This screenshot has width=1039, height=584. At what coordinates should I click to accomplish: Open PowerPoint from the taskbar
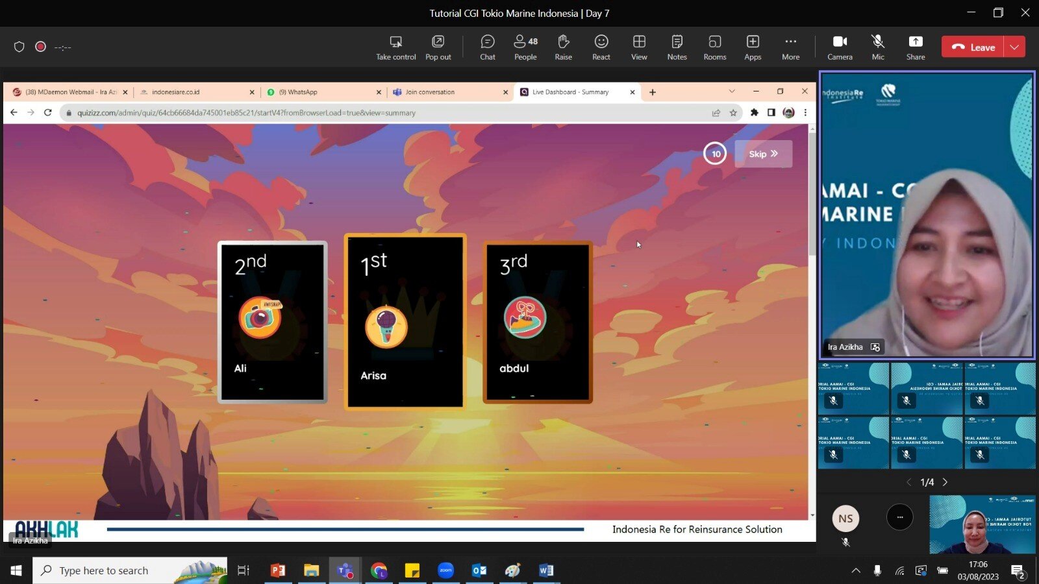[278, 570]
